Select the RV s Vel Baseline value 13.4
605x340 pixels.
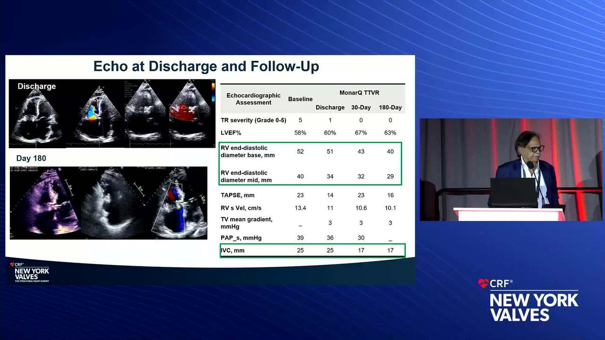tap(300, 208)
